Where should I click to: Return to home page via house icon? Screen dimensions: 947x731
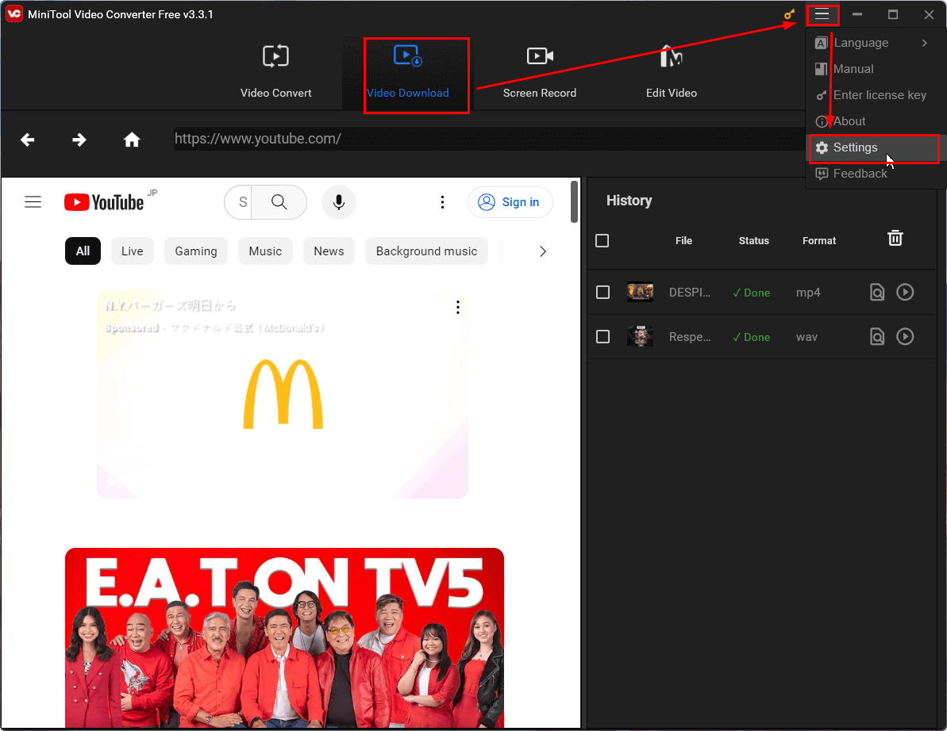tap(132, 140)
